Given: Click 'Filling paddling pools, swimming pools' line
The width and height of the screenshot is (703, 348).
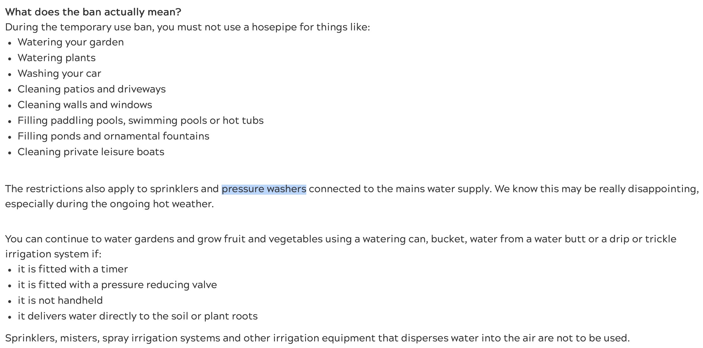Looking at the screenshot, I should pyautogui.click(x=141, y=120).
